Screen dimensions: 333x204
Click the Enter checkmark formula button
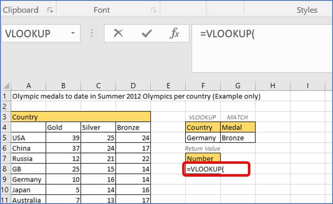point(146,33)
